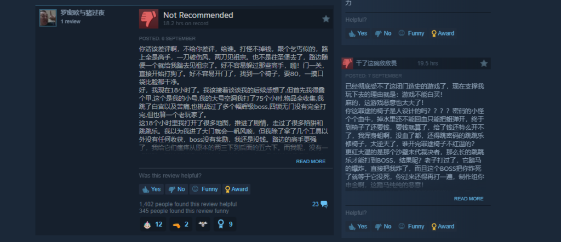Mark the bottom-right review as Funny
561x242 pixels.
411,226
